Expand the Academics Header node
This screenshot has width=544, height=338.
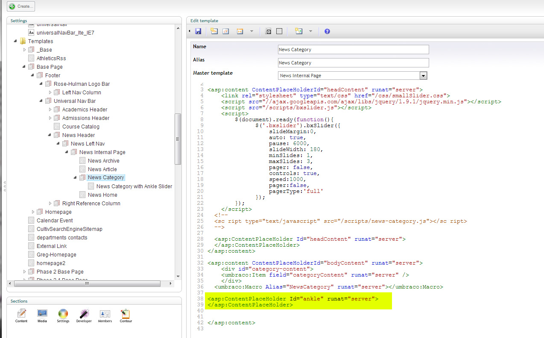(x=50, y=110)
